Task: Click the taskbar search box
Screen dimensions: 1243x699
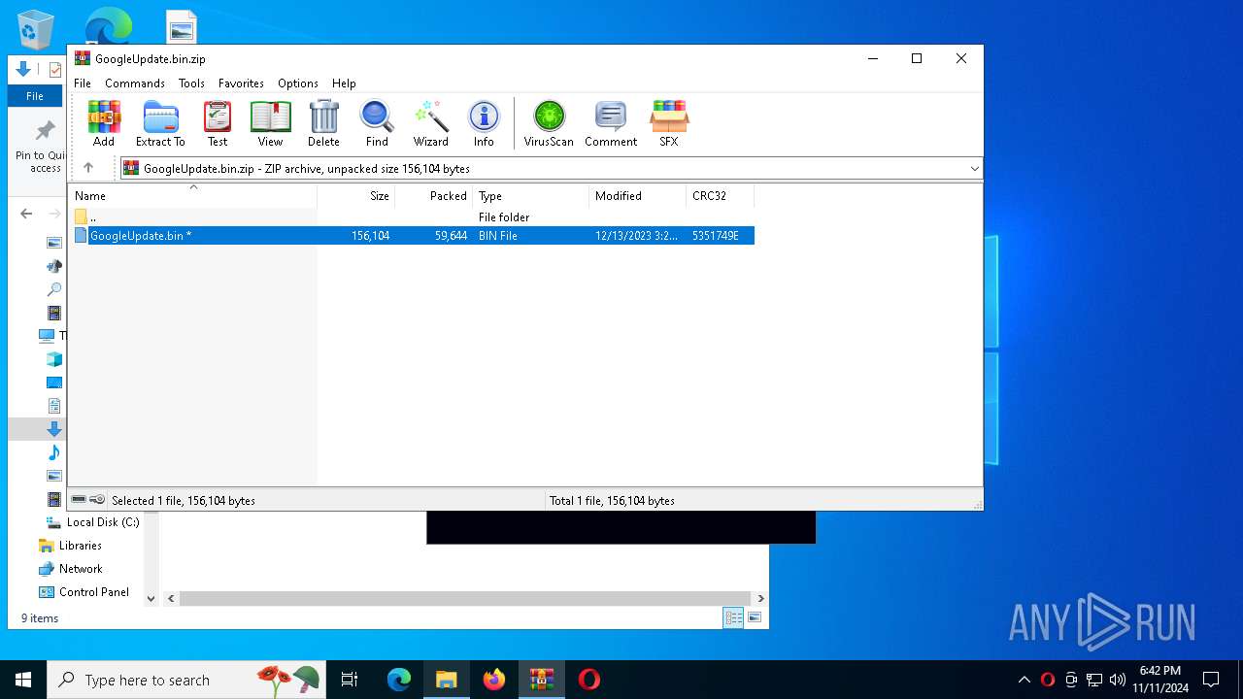Action: [186, 680]
